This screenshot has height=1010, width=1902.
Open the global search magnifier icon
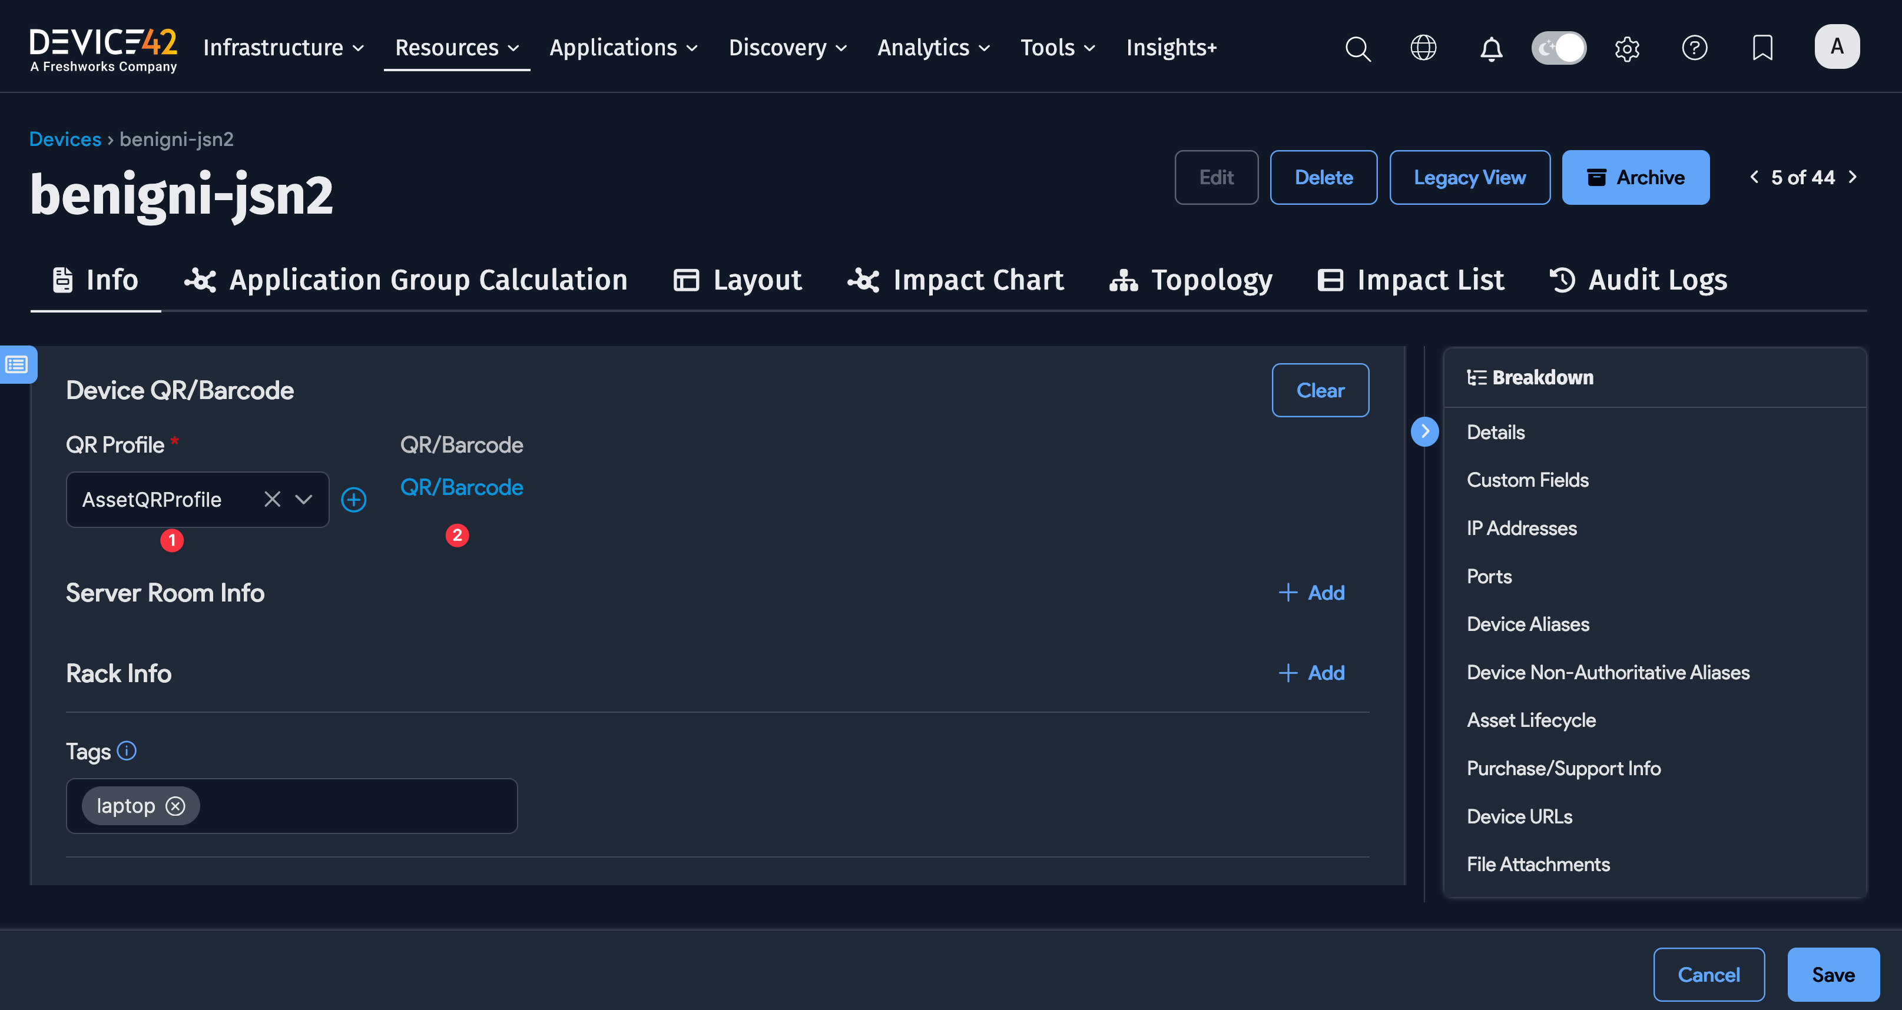(1357, 49)
